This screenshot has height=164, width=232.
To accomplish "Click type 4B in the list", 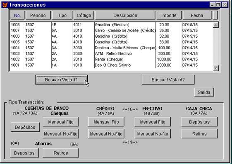I will [x=54, y=24].
